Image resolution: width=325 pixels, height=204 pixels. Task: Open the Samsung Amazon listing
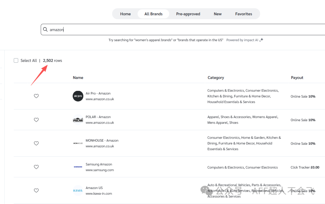click(x=99, y=164)
